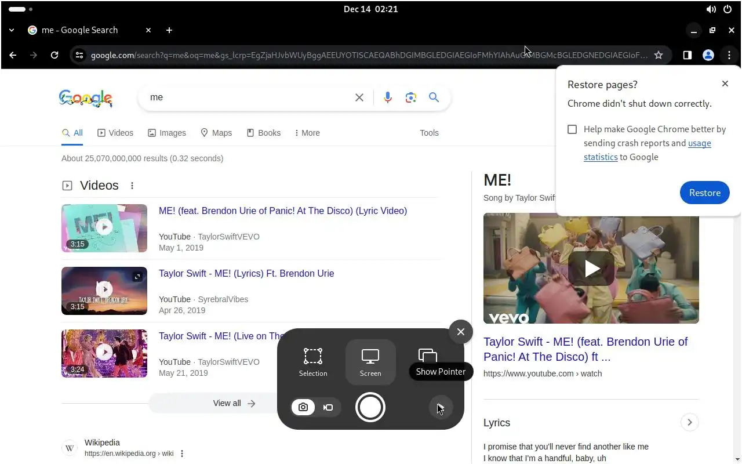The width and height of the screenshot is (742, 464).
Task: Play the vevo ME! video in knowledge panel
Action: 591,268
